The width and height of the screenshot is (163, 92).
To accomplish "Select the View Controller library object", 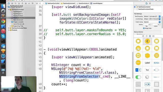I will pos(138,41).
